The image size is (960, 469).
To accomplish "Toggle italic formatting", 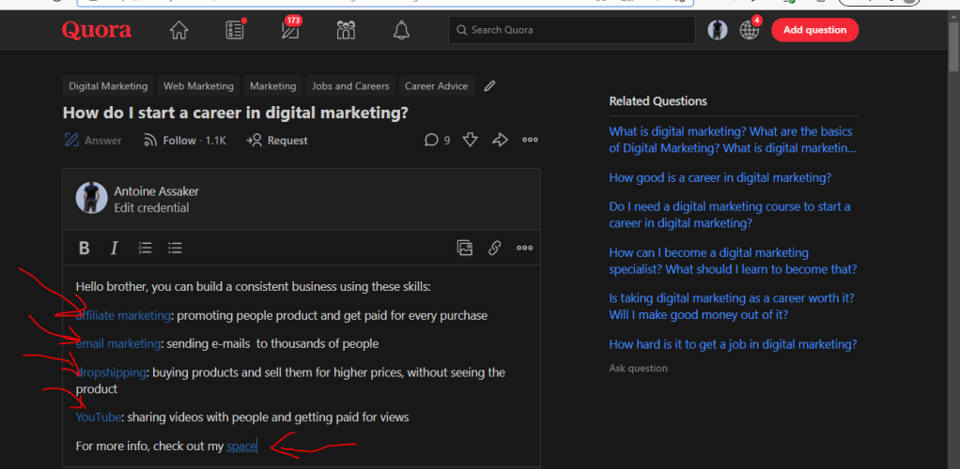I will pos(114,248).
